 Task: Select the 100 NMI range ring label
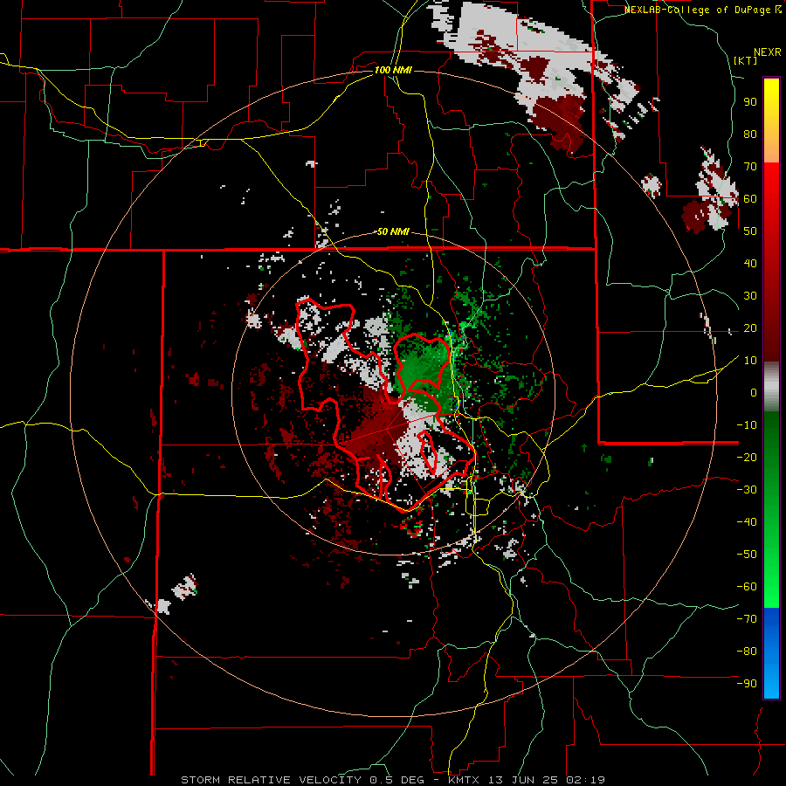393,70
